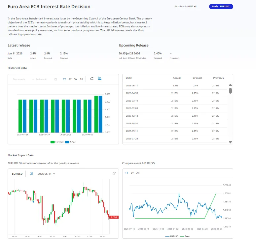The image size is (256, 241).
Task: Click the End month input field
Action: click(42, 79)
